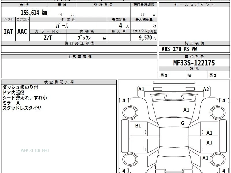231x173 pixels.
Task: Click the 登録番号 header cell
Action: pyautogui.click(x=103, y=5)
